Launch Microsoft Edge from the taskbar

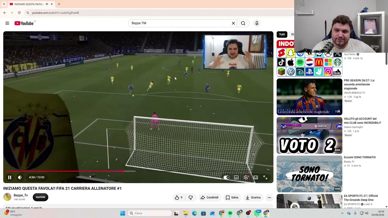194,213
